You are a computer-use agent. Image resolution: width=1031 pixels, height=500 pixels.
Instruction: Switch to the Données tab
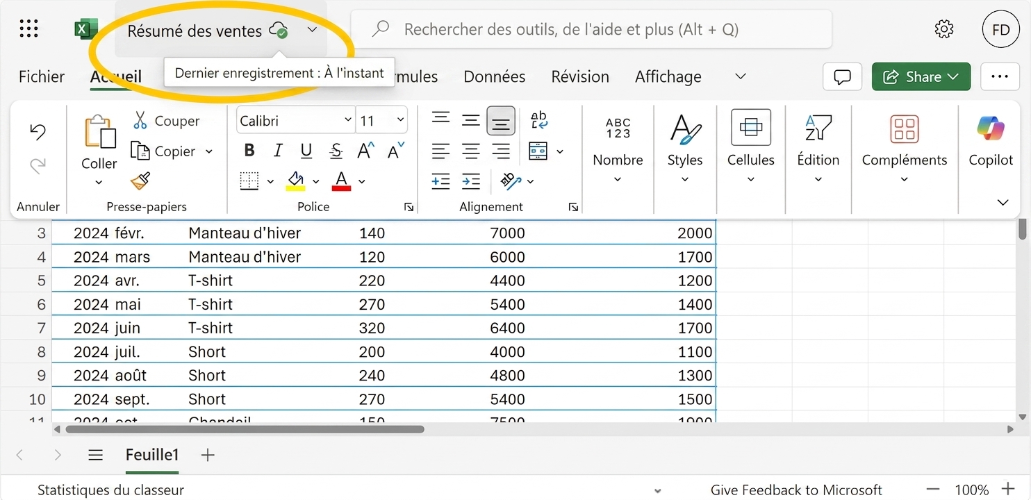[x=495, y=77]
